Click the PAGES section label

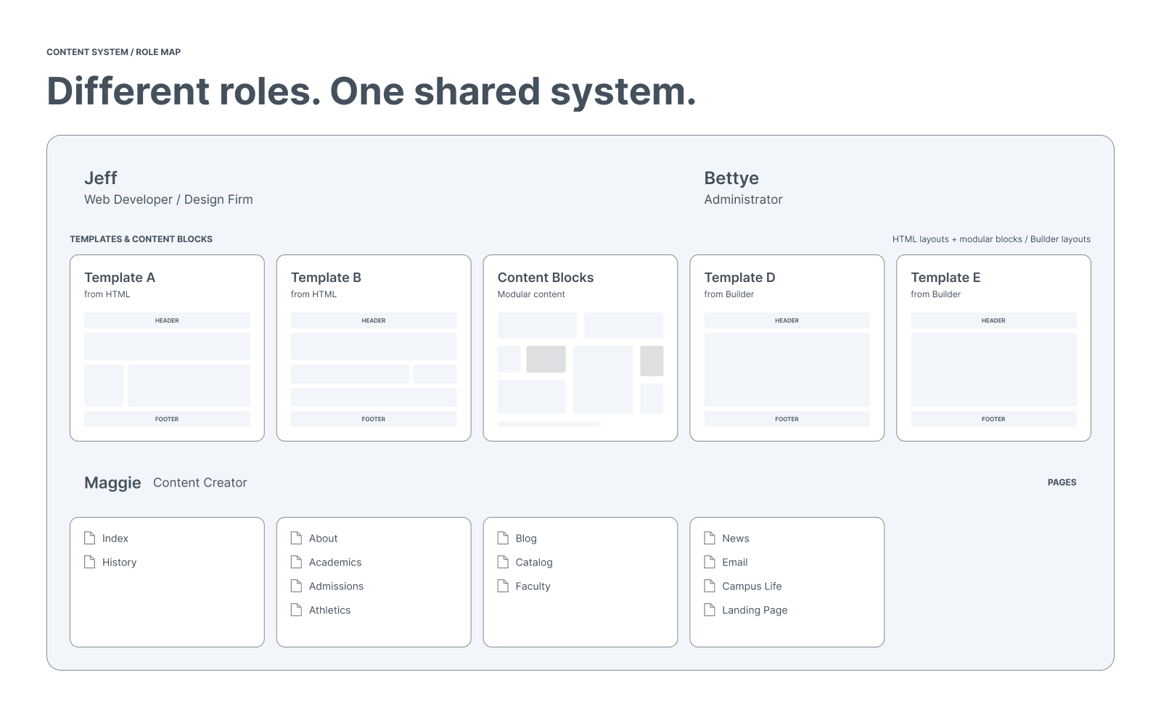click(x=1062, y=482)
